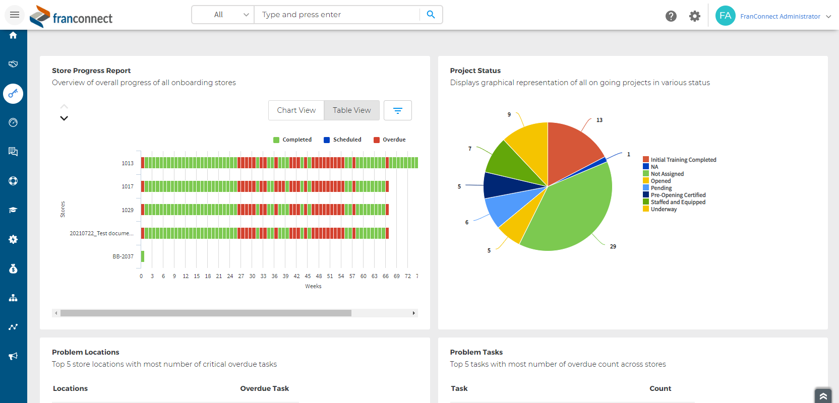Viewport: 839px width, 403px height.
Task: Open the money bag finance icon
Action: pyautogui.click(x=13, y=268)
